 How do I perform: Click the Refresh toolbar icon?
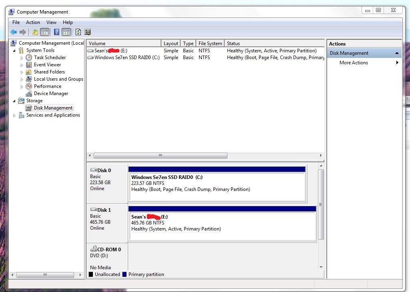78,32
